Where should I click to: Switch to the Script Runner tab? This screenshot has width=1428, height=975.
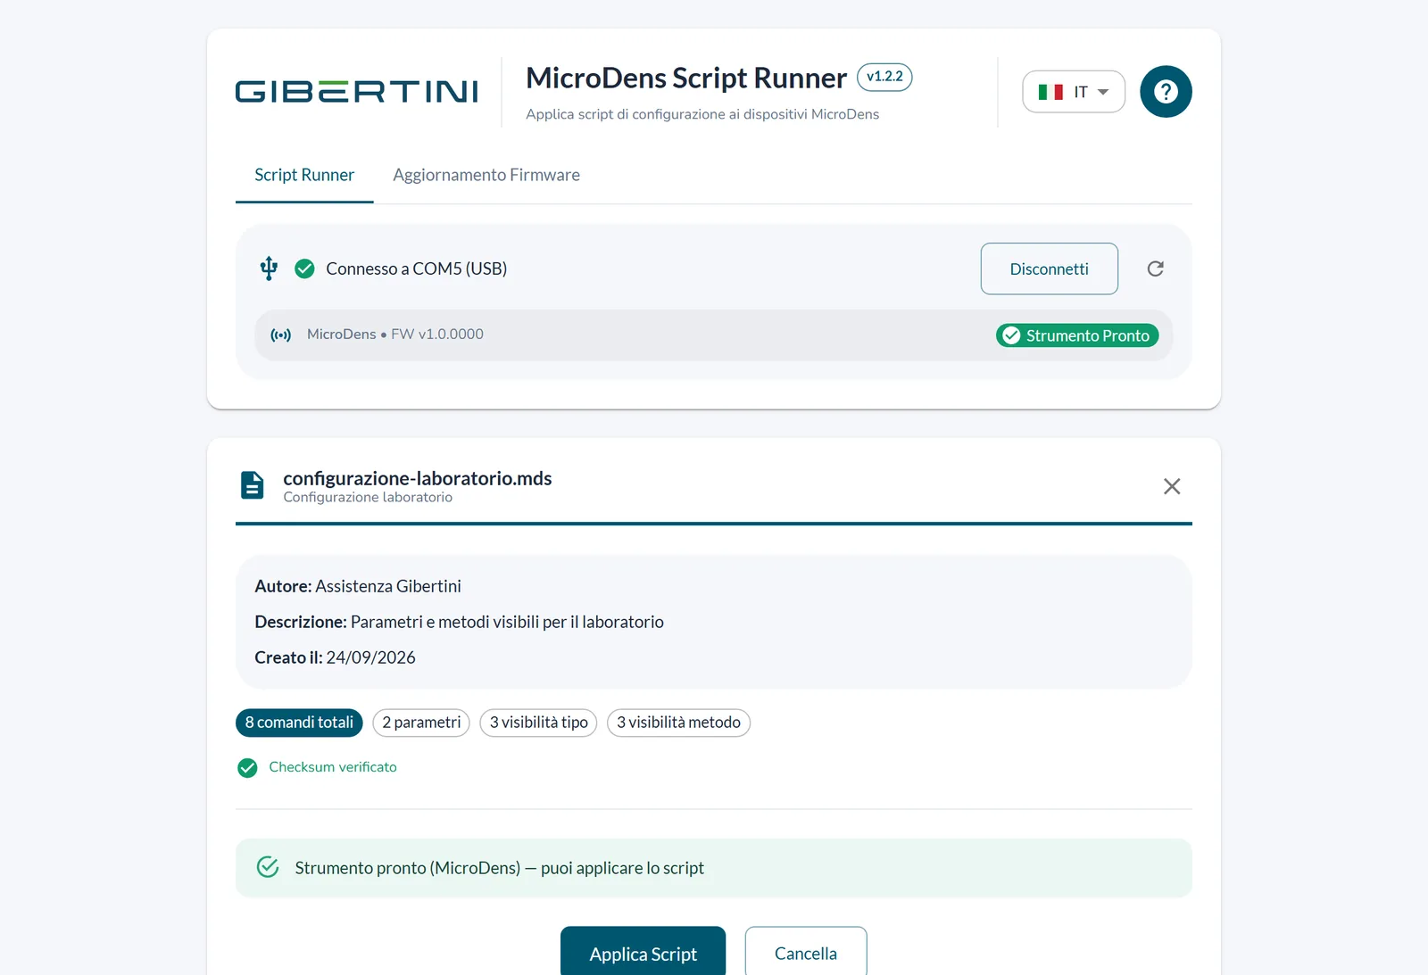click(304, 175)
